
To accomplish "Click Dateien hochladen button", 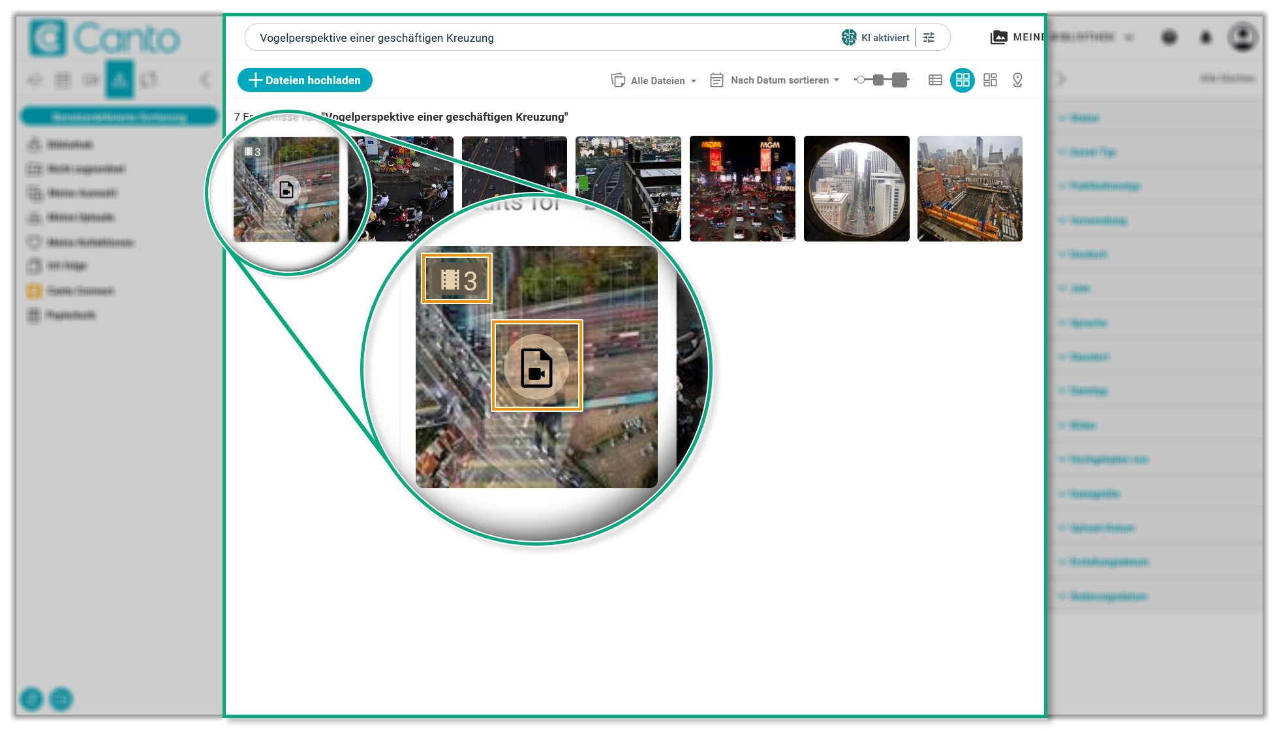I will [305, 80].
